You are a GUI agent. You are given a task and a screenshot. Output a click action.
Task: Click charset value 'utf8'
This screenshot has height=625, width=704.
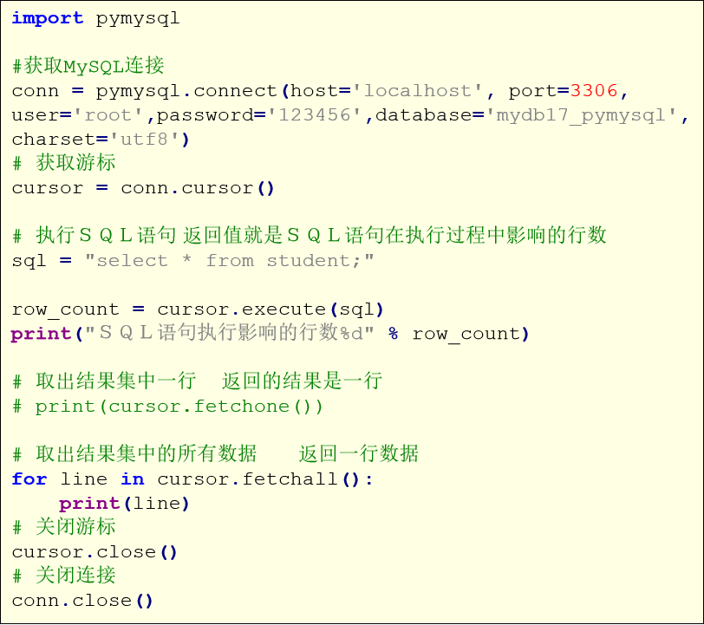pos(144,140)
